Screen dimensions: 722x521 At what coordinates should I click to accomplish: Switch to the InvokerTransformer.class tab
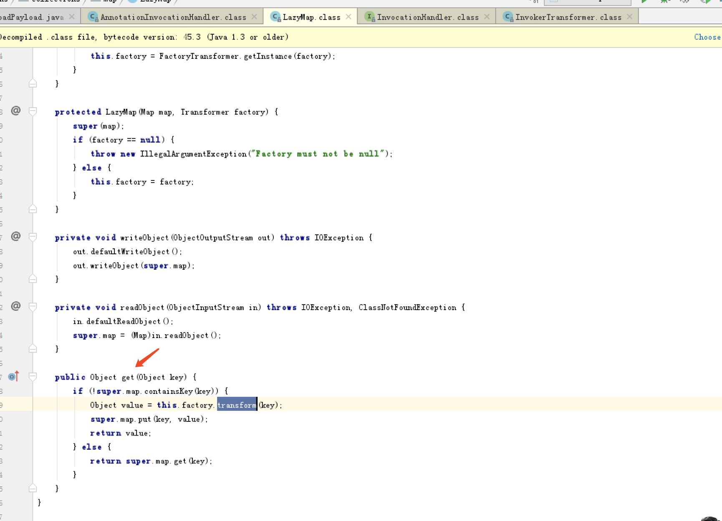(568, 17)
